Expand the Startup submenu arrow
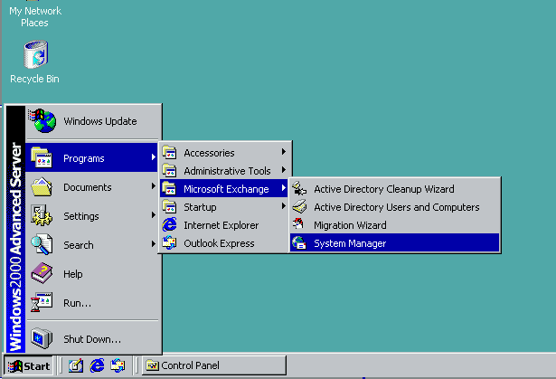Image resolution: width=556 pixels, height=379 pixels. (283, 206)
